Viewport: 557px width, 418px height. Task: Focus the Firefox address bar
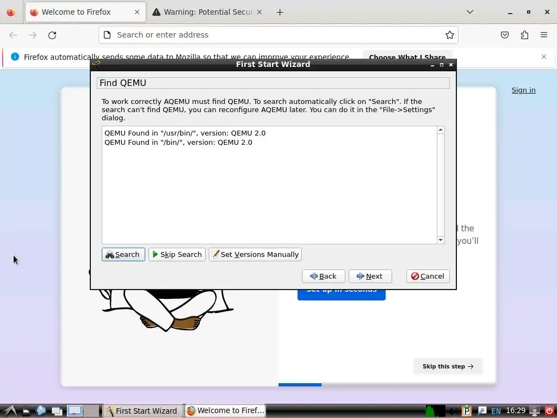pyautogui.click(x=278, y=35)
